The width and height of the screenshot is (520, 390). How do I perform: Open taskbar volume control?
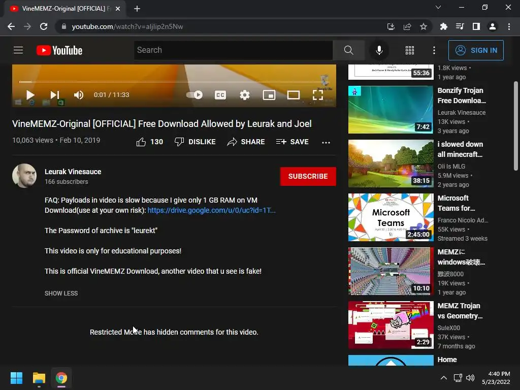470,378
